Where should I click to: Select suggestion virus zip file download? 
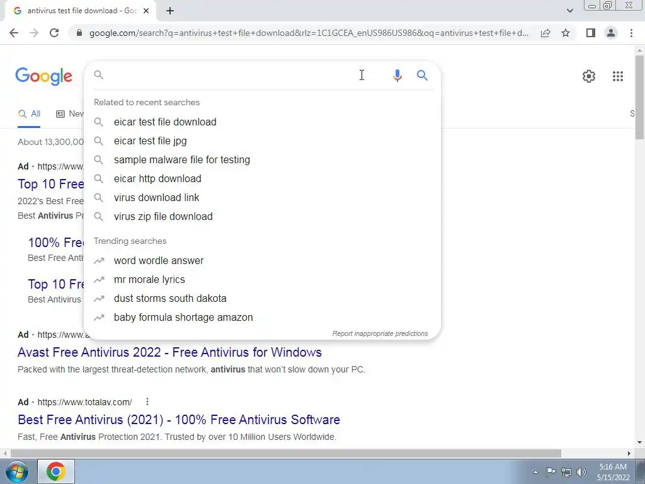coord(262,217)
